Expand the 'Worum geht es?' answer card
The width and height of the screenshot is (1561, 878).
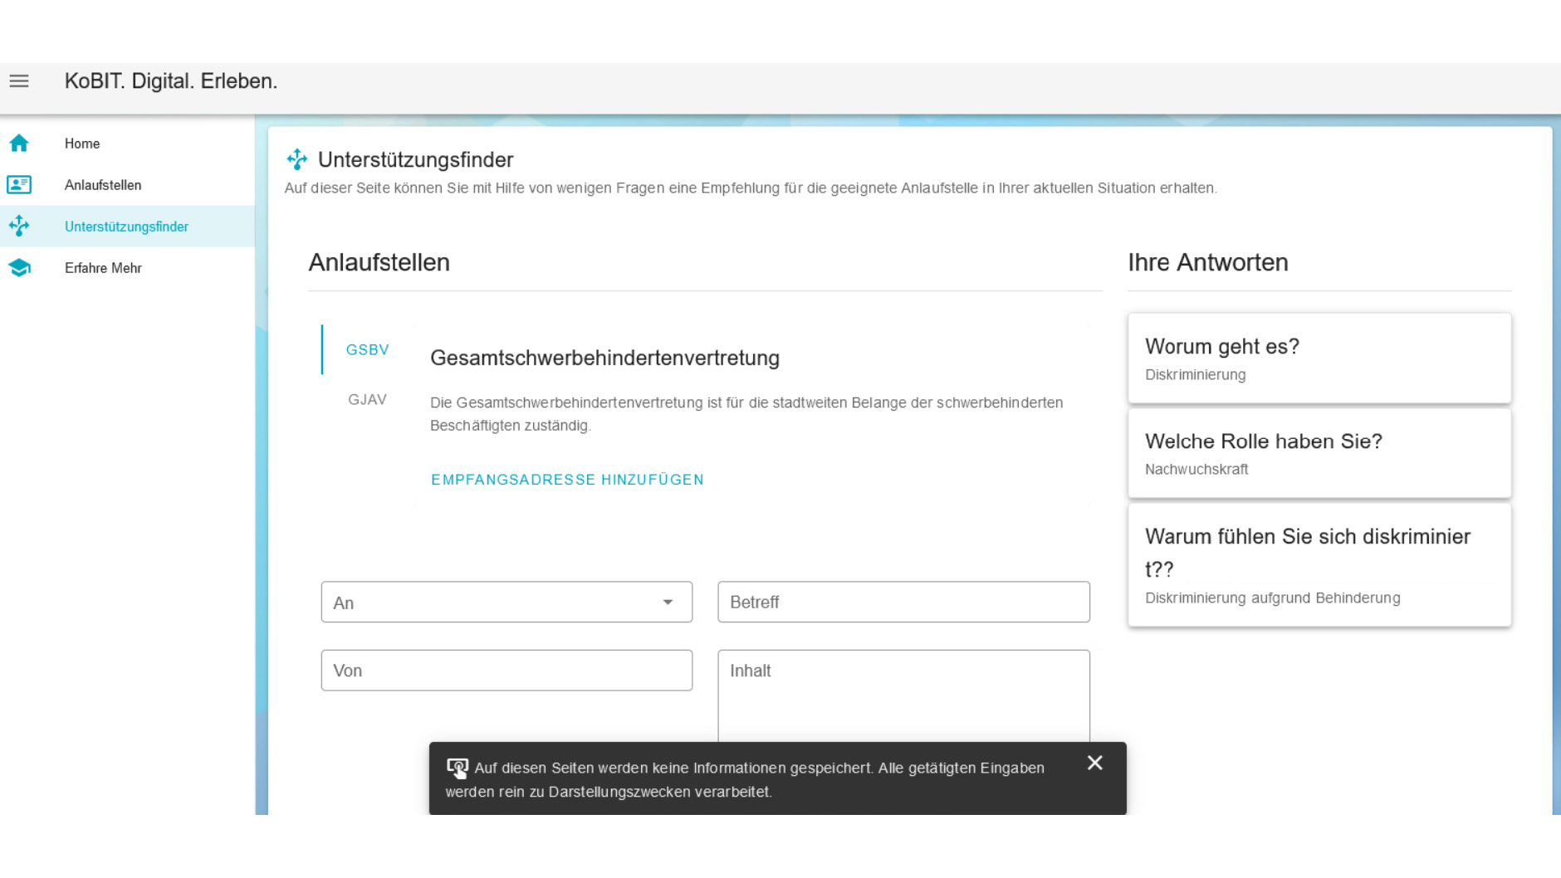click(1319, 359)
